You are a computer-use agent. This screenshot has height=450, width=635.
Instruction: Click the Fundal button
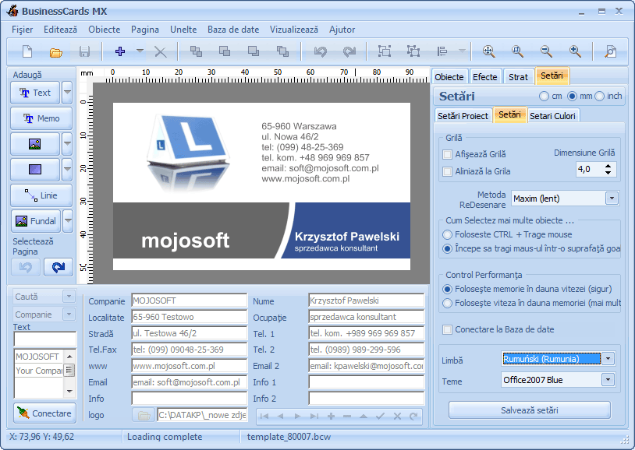coord(36,221)
